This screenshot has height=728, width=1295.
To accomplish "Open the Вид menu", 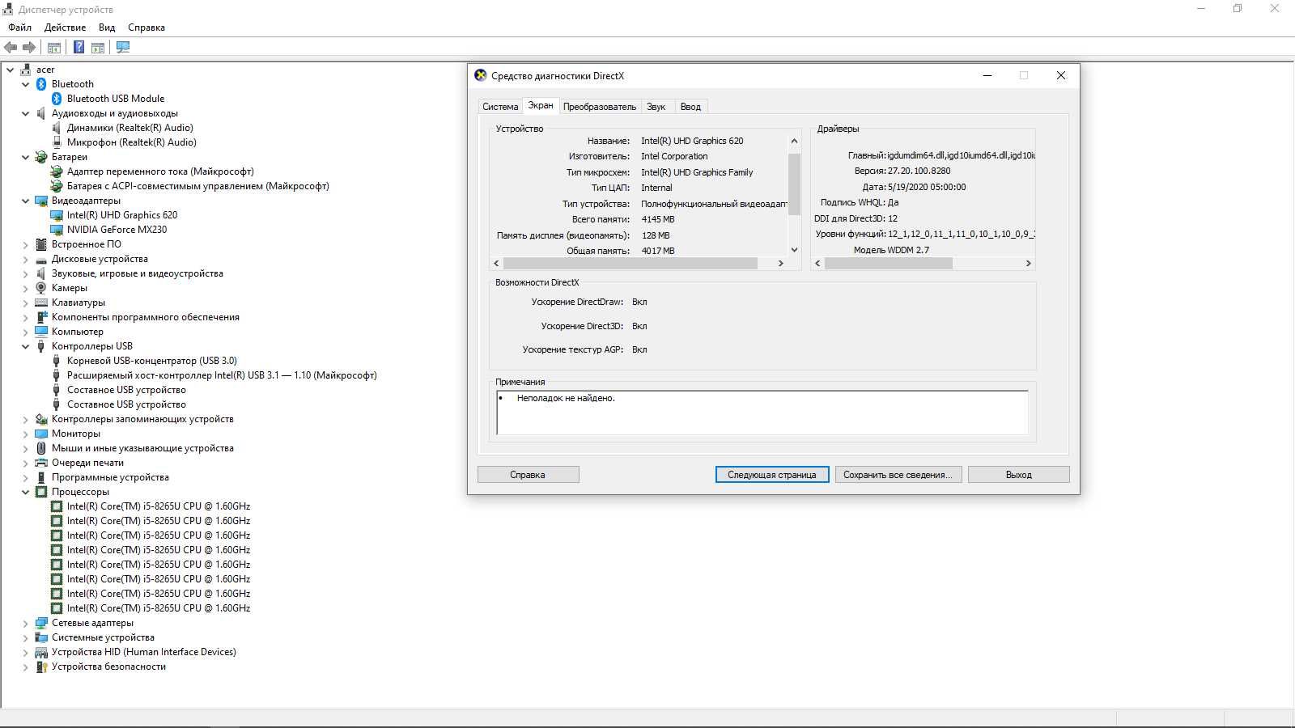I will (107, 27).
